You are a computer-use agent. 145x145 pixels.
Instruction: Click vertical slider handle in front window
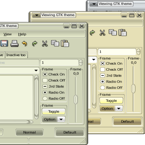pos(76,100)
